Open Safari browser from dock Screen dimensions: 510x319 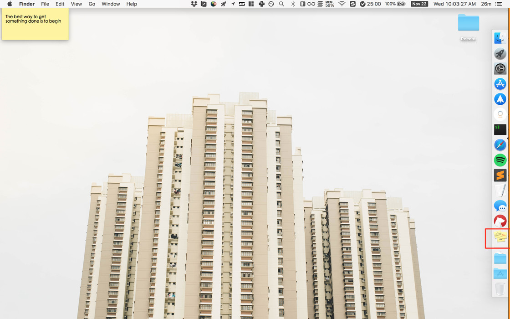tap(500, 145)
